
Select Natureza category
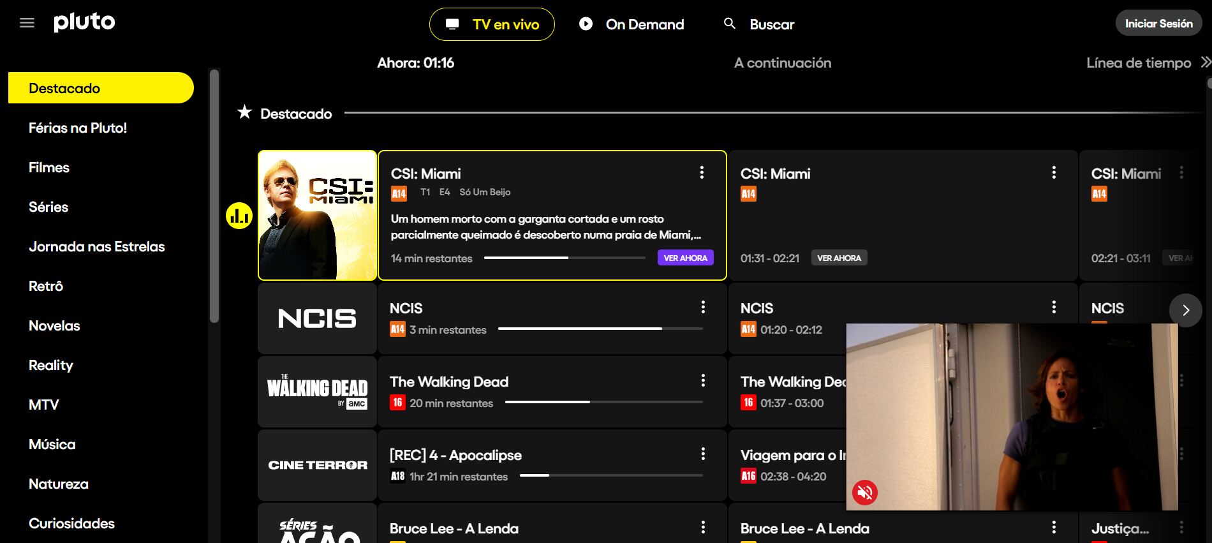click(59, 484)
